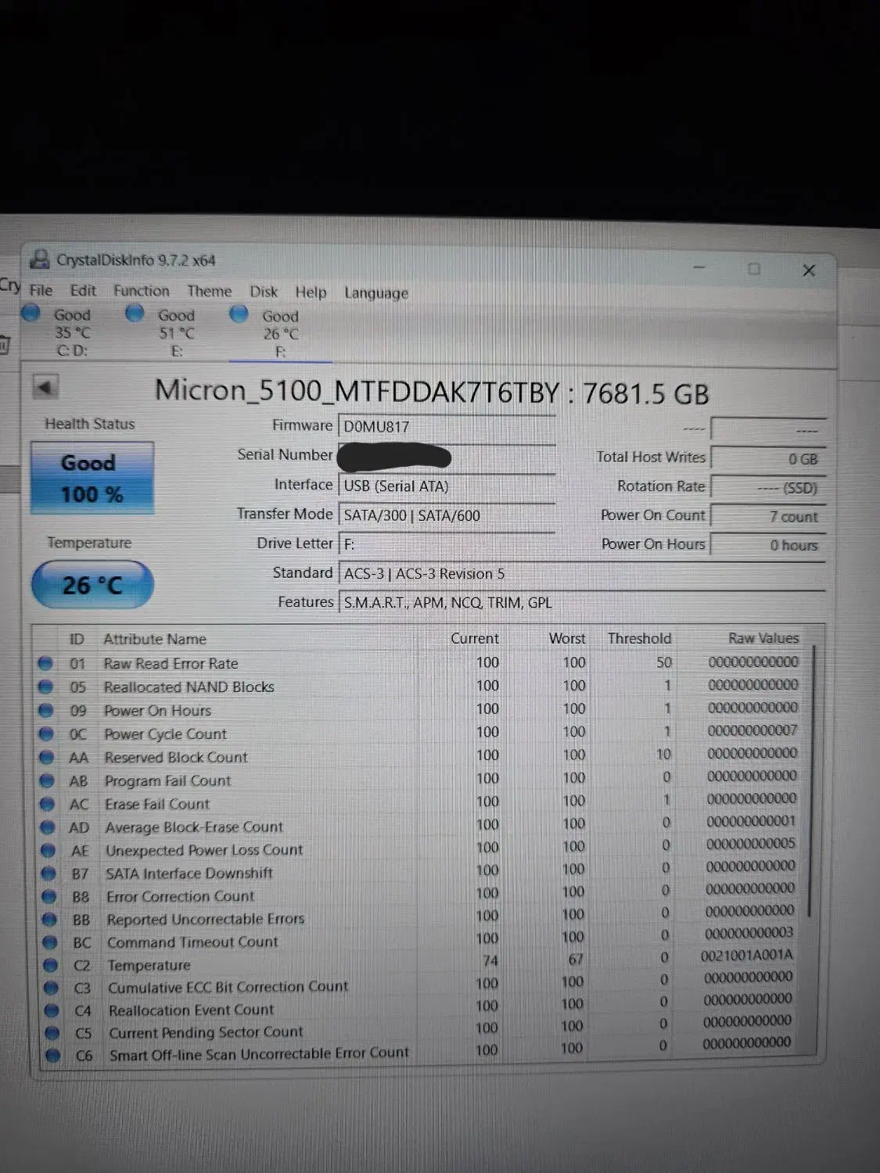
Task: Open the Theme menu
Action: [209, 291]
